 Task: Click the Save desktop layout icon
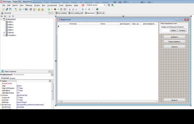109,5
